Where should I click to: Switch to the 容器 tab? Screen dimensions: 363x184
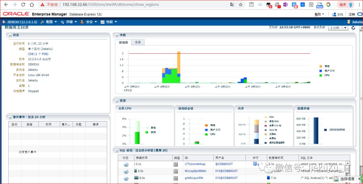[x=138, y=42]
